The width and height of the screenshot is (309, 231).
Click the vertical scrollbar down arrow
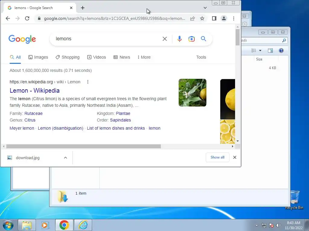[x=238, y=141]
